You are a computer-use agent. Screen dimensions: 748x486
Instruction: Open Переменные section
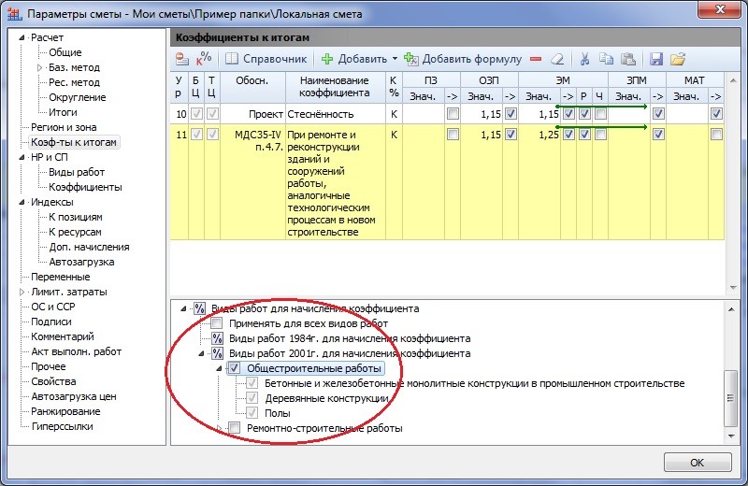click(60, 277)
